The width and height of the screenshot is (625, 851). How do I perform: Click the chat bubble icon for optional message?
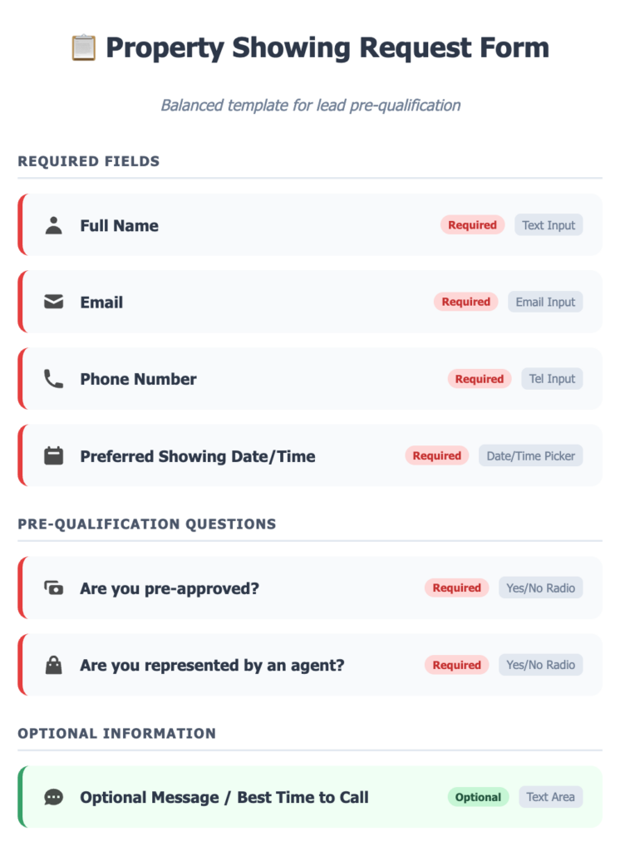click(x=54, y=797)
